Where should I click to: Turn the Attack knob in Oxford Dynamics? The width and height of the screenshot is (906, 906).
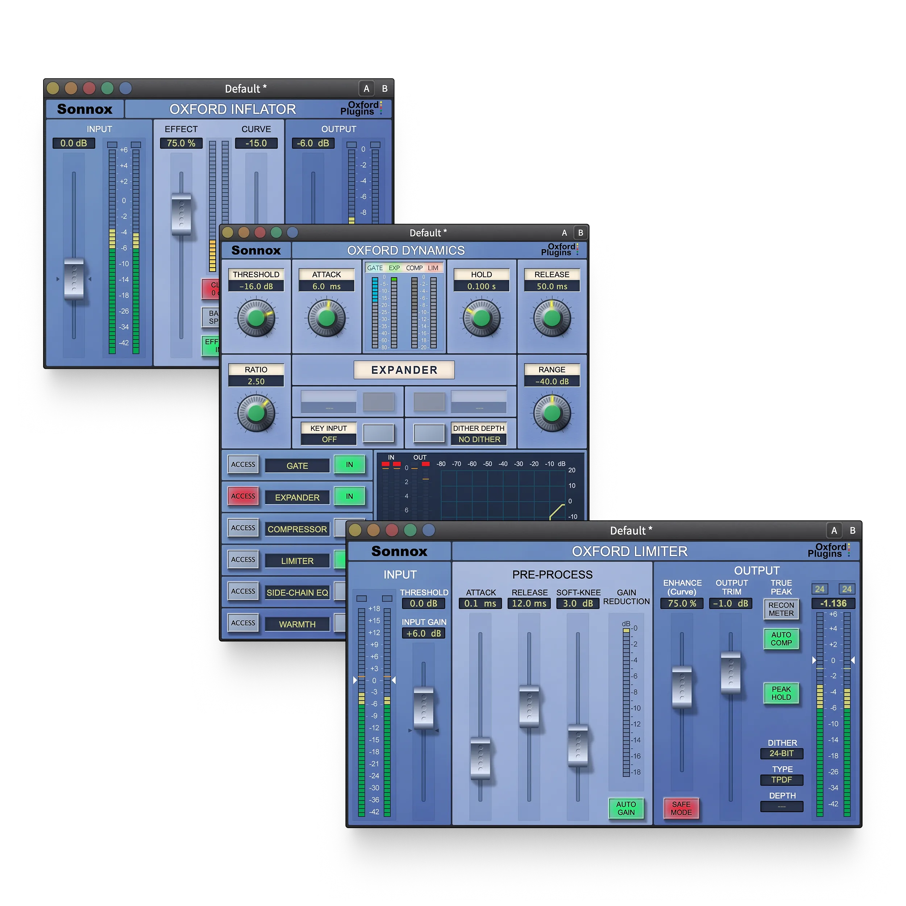coord(327,318)
